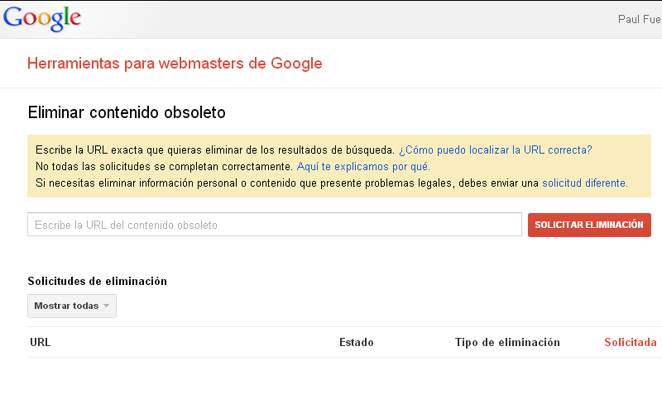This screenshot has width=662, height=413.
Task: Open the 'solicitud diferente' link
Action: 585,183
